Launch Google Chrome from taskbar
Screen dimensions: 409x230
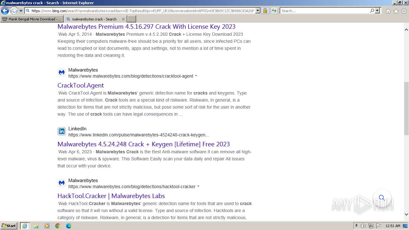[58, 226]
